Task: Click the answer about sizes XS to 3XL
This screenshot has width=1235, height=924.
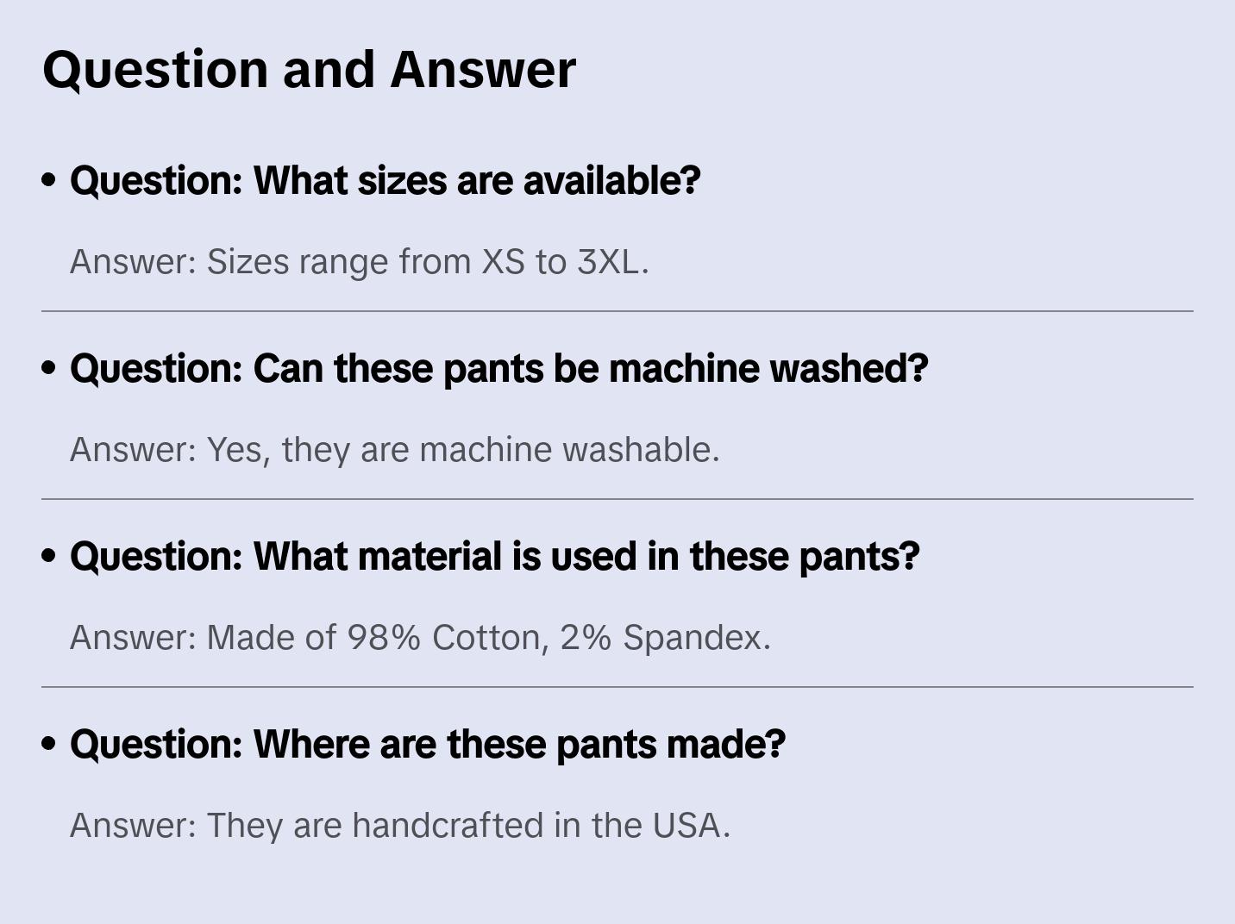Action: click(x=359, y=262)
